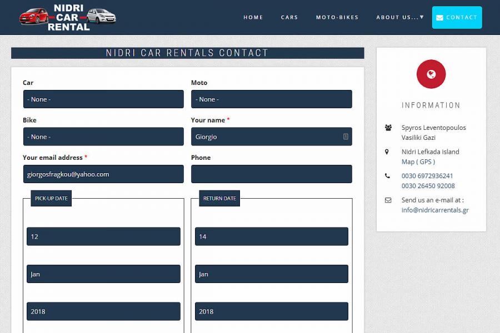Click the empty Phone input field
500x333 pixels.
[x=272, y=174]
